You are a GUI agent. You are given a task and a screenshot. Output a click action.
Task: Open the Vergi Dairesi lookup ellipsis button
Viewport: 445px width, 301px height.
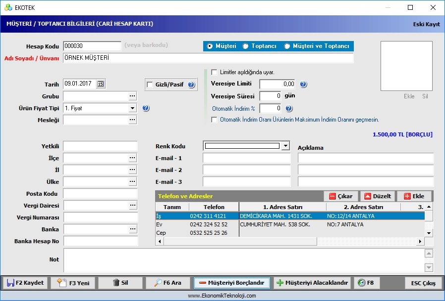click(x=132, y=206)
